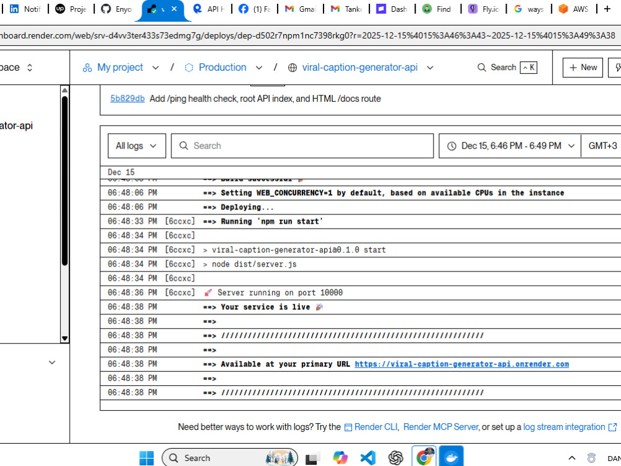Select the 'Deploying...' log line
The width and height of the screenshot is (621, 466).
click(360, 208)
